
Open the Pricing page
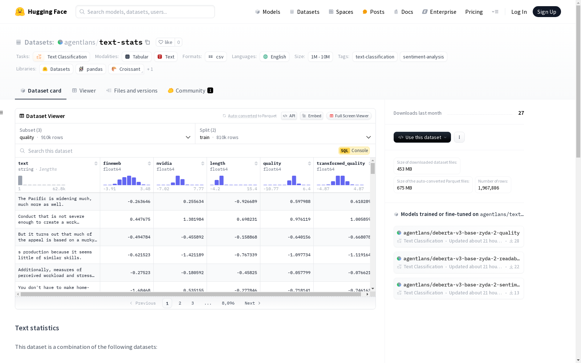pos(474,12)
